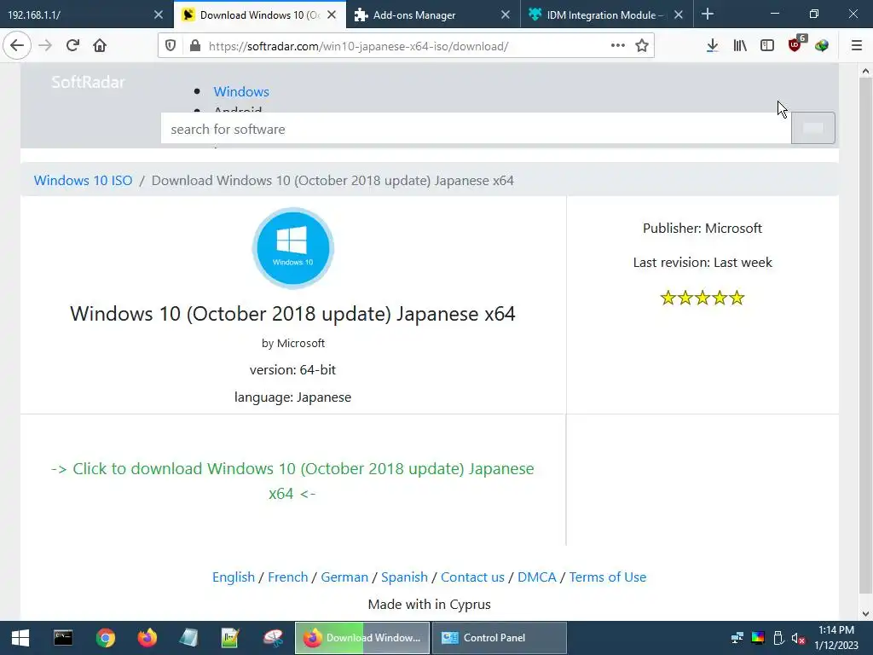Click the pinned Firefox taskbar icon

(147, 638)
